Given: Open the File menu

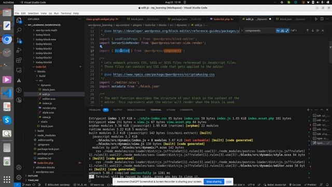Looking at the screenshot, I should [17, 13].
